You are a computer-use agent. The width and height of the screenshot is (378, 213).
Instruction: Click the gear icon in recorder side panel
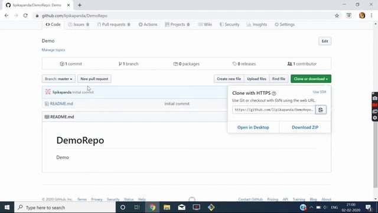click(x=375, y=118)
